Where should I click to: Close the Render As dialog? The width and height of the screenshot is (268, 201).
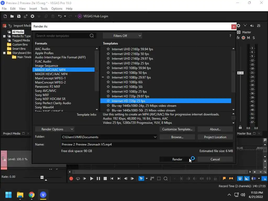234,27
